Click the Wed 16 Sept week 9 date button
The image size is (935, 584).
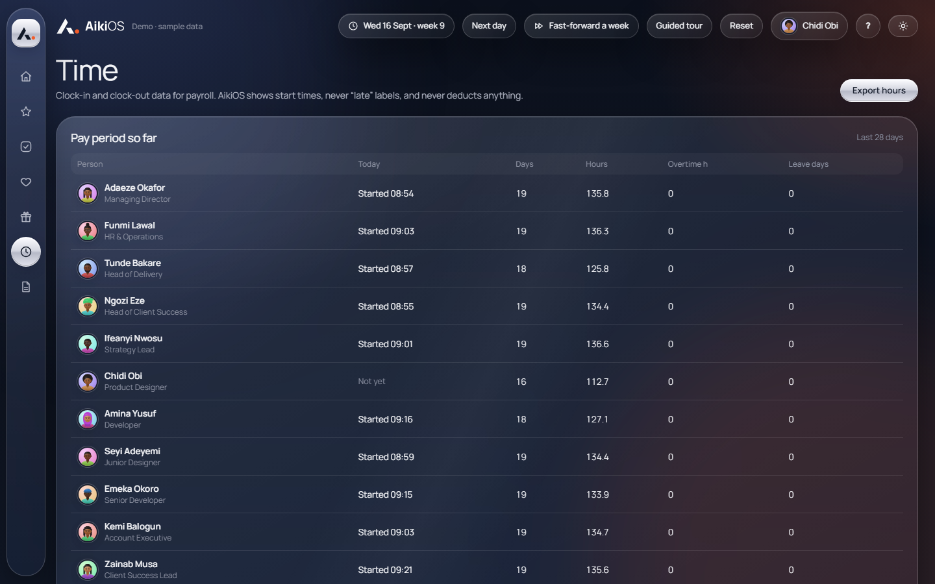click(x=396, y=26)
